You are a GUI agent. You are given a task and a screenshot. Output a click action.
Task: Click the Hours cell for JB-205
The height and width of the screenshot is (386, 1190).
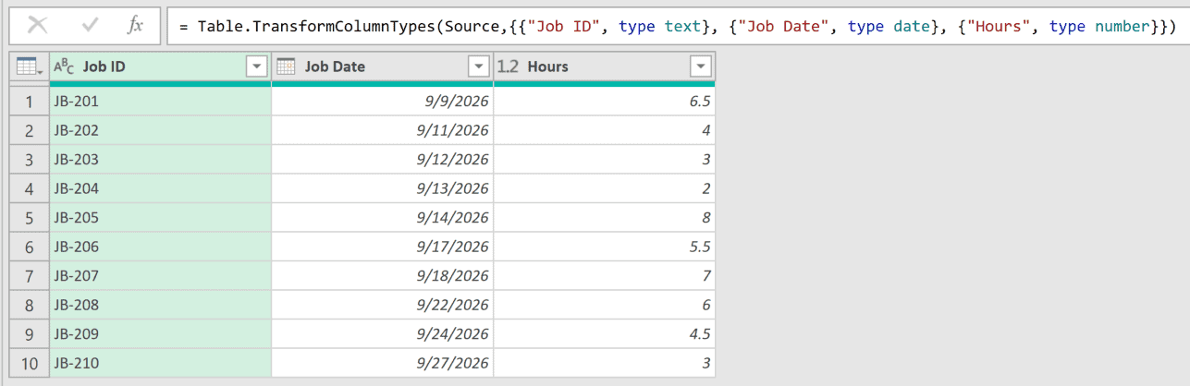point(604,218)
